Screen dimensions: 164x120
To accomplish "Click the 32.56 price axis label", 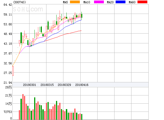I will pos(8,63).
